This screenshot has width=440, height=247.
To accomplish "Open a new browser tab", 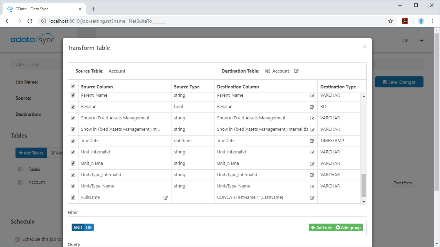I will pyautogui.click(x=93, y=9).
